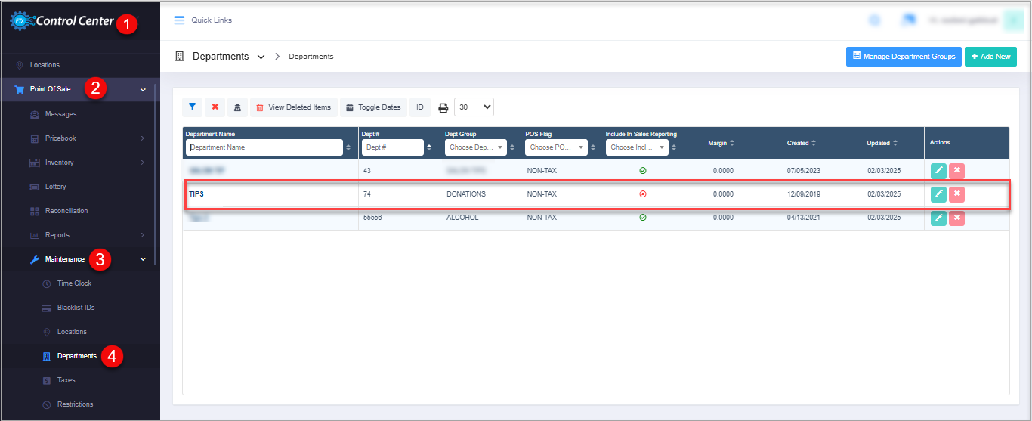
Task: Click the printer icon in toolbar
Action: click(x=443, y=107)
